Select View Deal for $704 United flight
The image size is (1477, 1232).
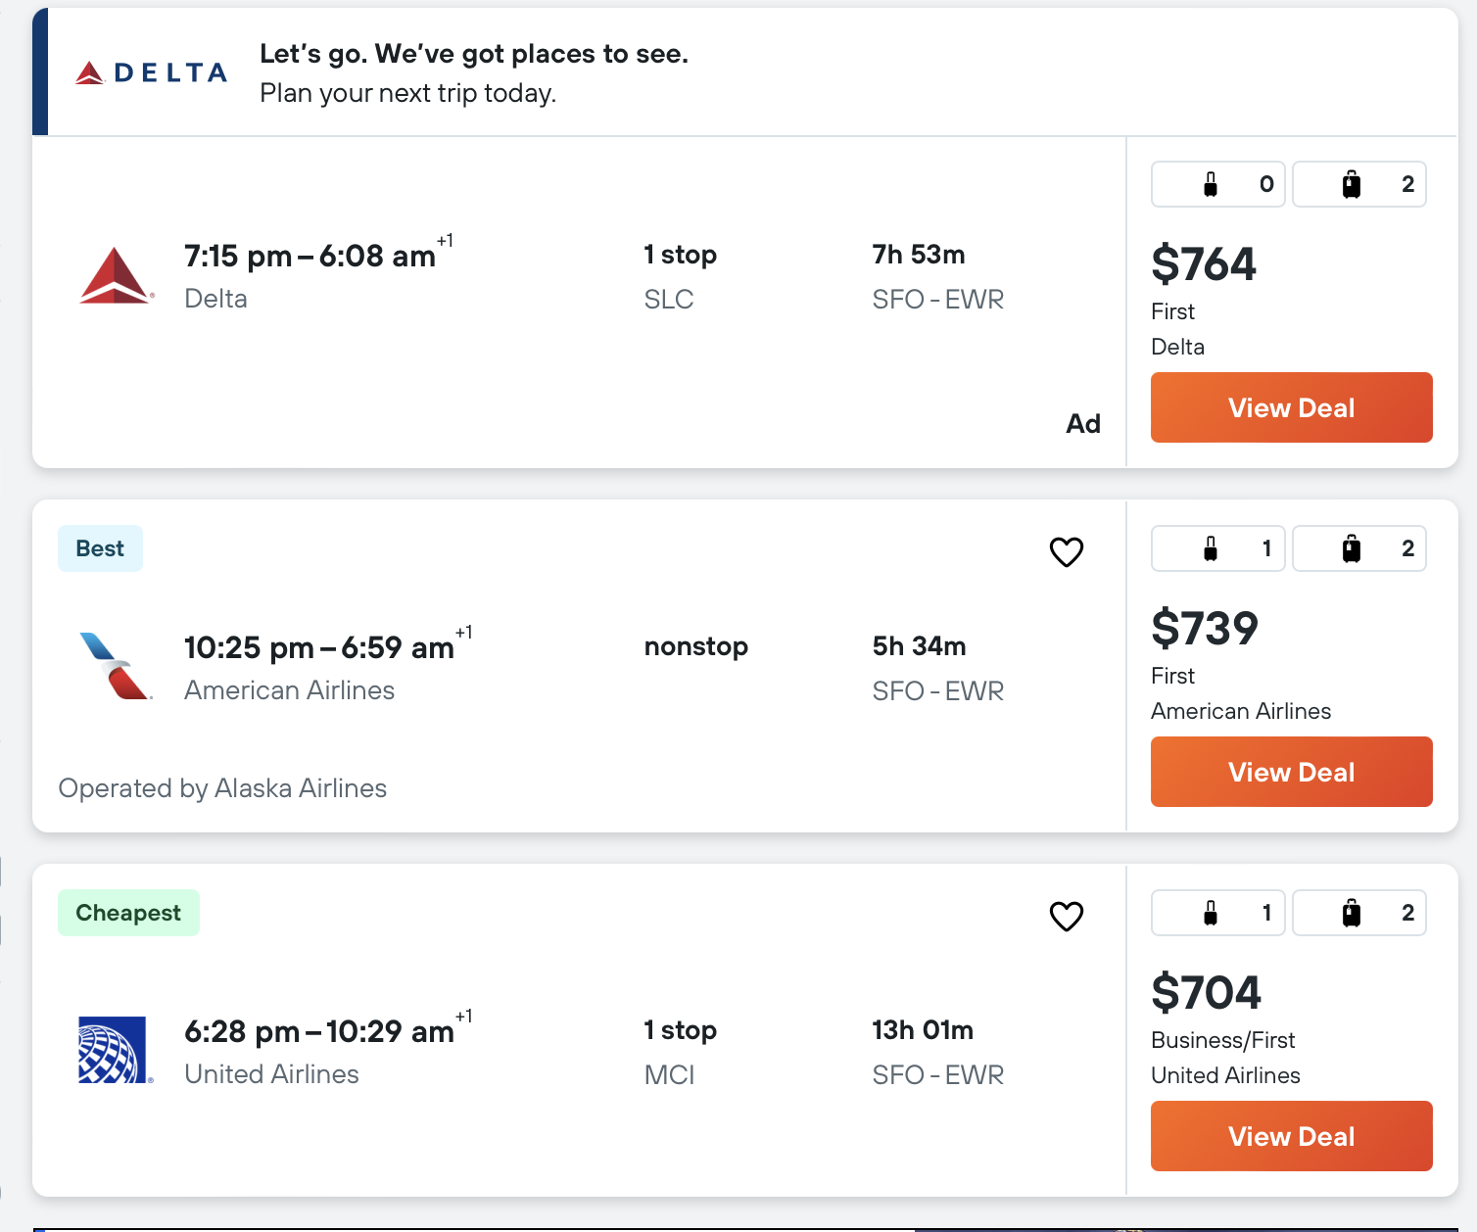click(x=1291, y=1136)
